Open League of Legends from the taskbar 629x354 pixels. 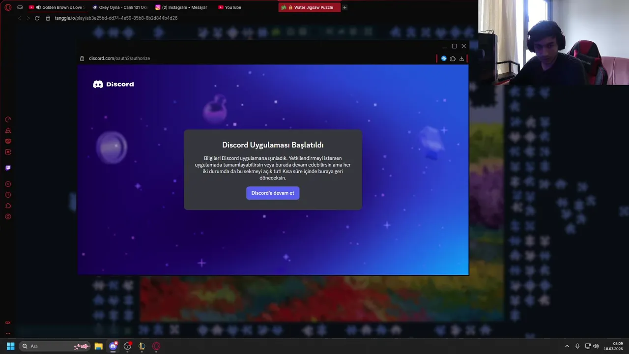[x=142, y=346]
